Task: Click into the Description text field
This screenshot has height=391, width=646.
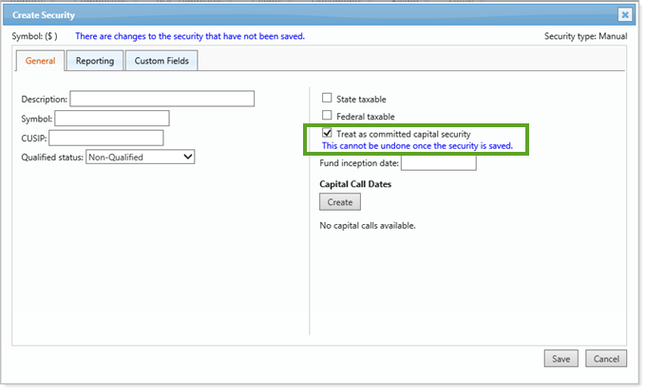Action: (161, 99)
